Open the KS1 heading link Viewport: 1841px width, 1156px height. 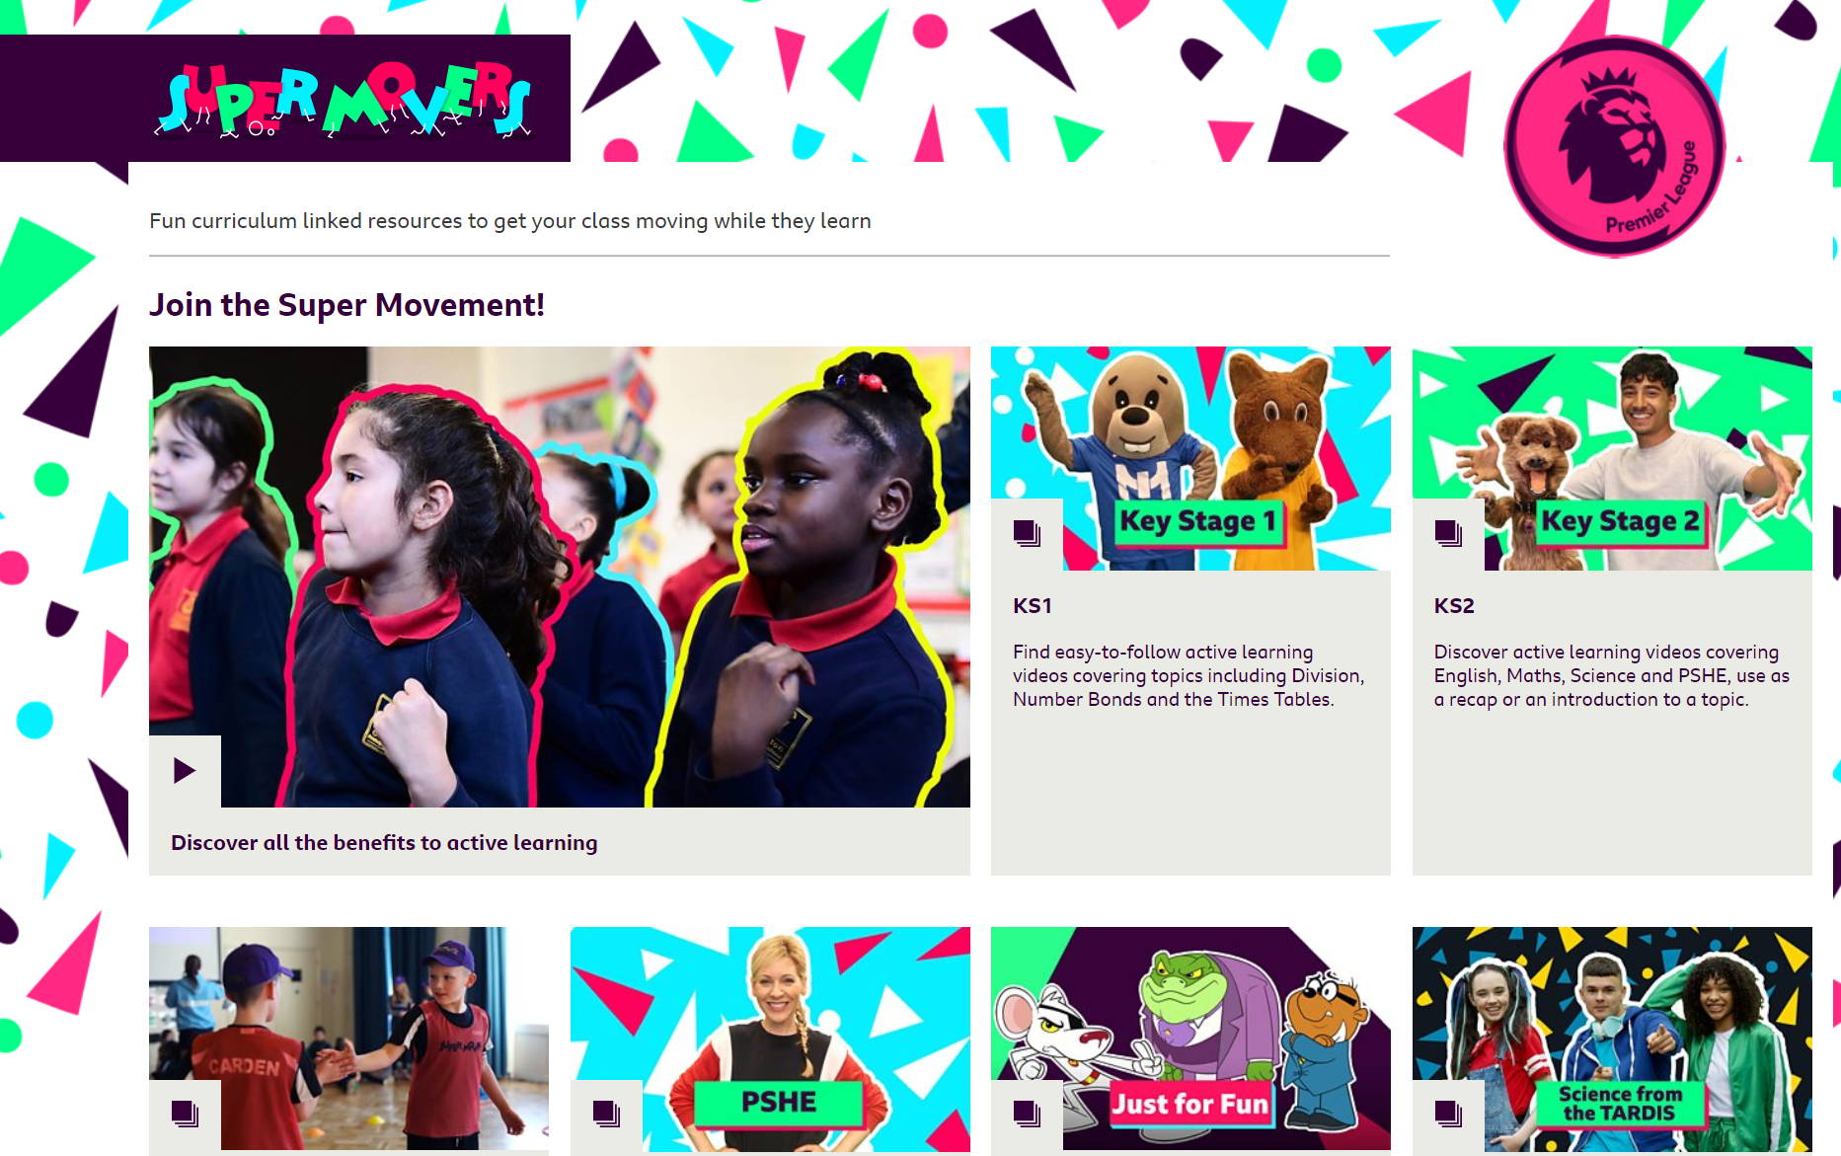[1033, 606]
